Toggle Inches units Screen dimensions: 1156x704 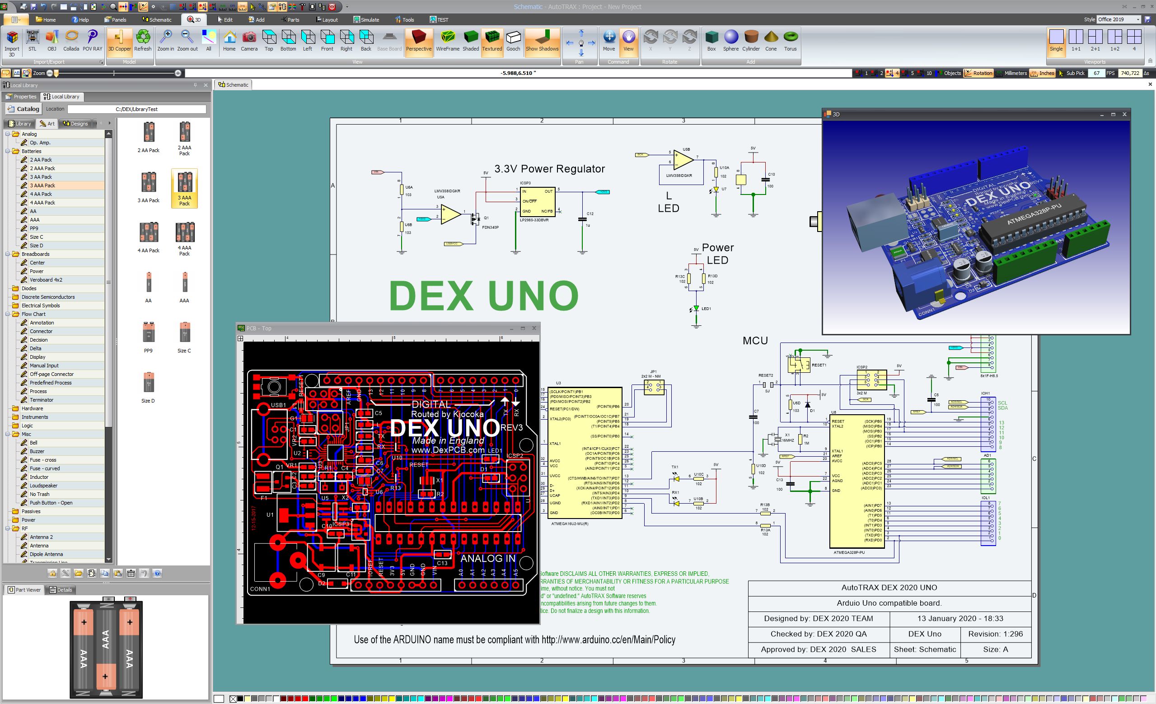pos(1042,73)
